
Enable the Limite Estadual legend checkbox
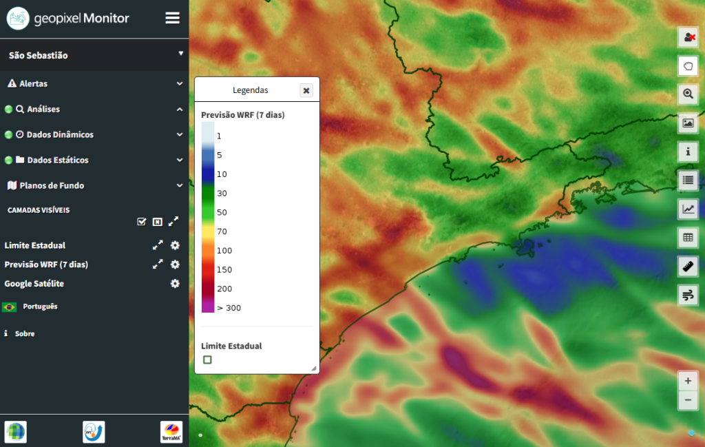(x=207, y=360)
